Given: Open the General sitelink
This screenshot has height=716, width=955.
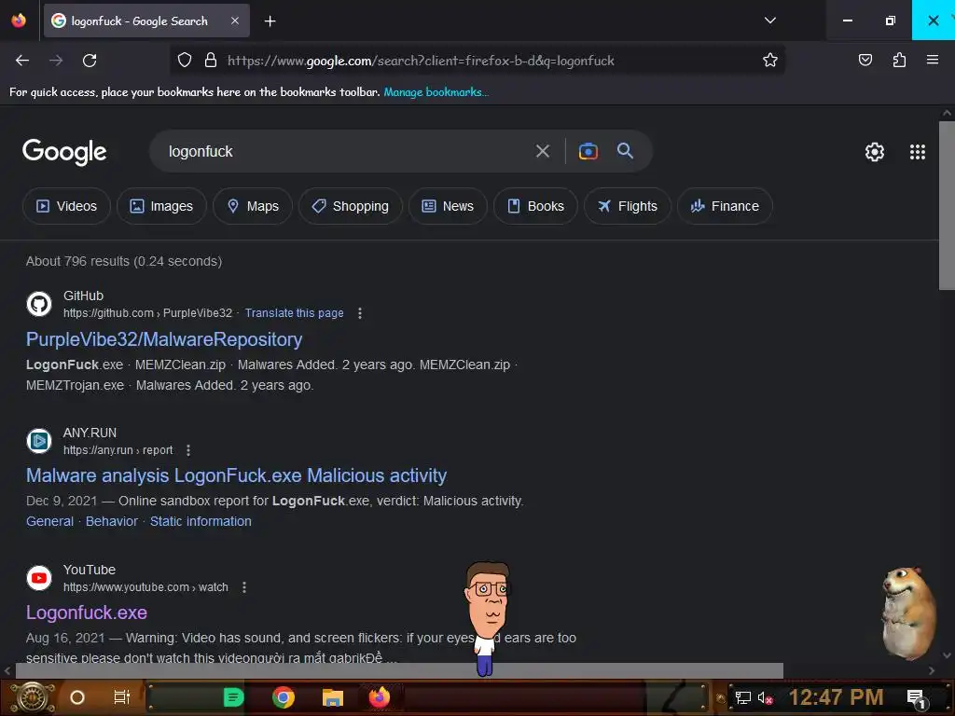Looking at the screenshot, I should click(x=50, y=521).
